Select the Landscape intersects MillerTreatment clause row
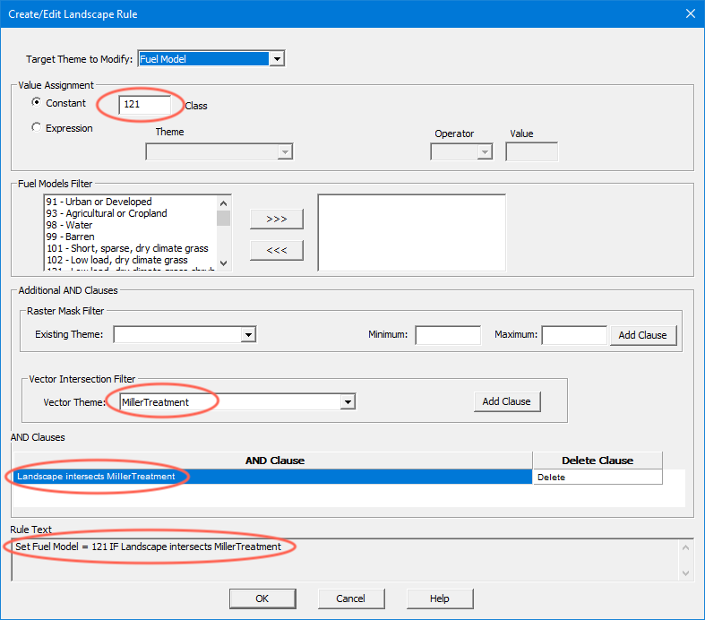Viewport: 705px width, 620px height. [272, 477]
